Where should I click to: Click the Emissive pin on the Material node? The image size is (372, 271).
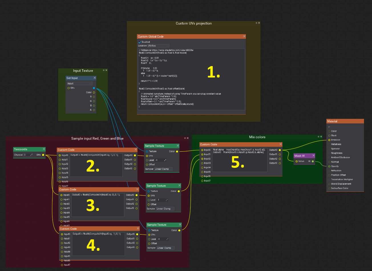[x=329, y=140]
